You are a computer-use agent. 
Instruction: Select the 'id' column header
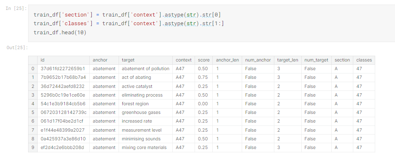43,60
